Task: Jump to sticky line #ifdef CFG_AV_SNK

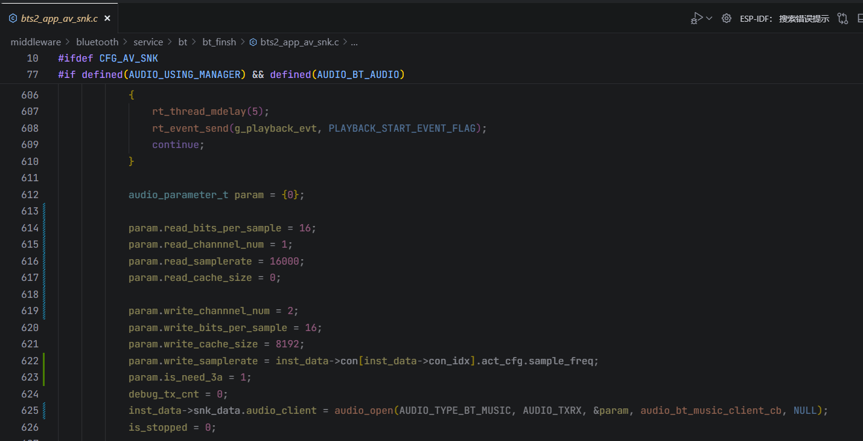Action: pyautogui.click(x=108, y=58)
